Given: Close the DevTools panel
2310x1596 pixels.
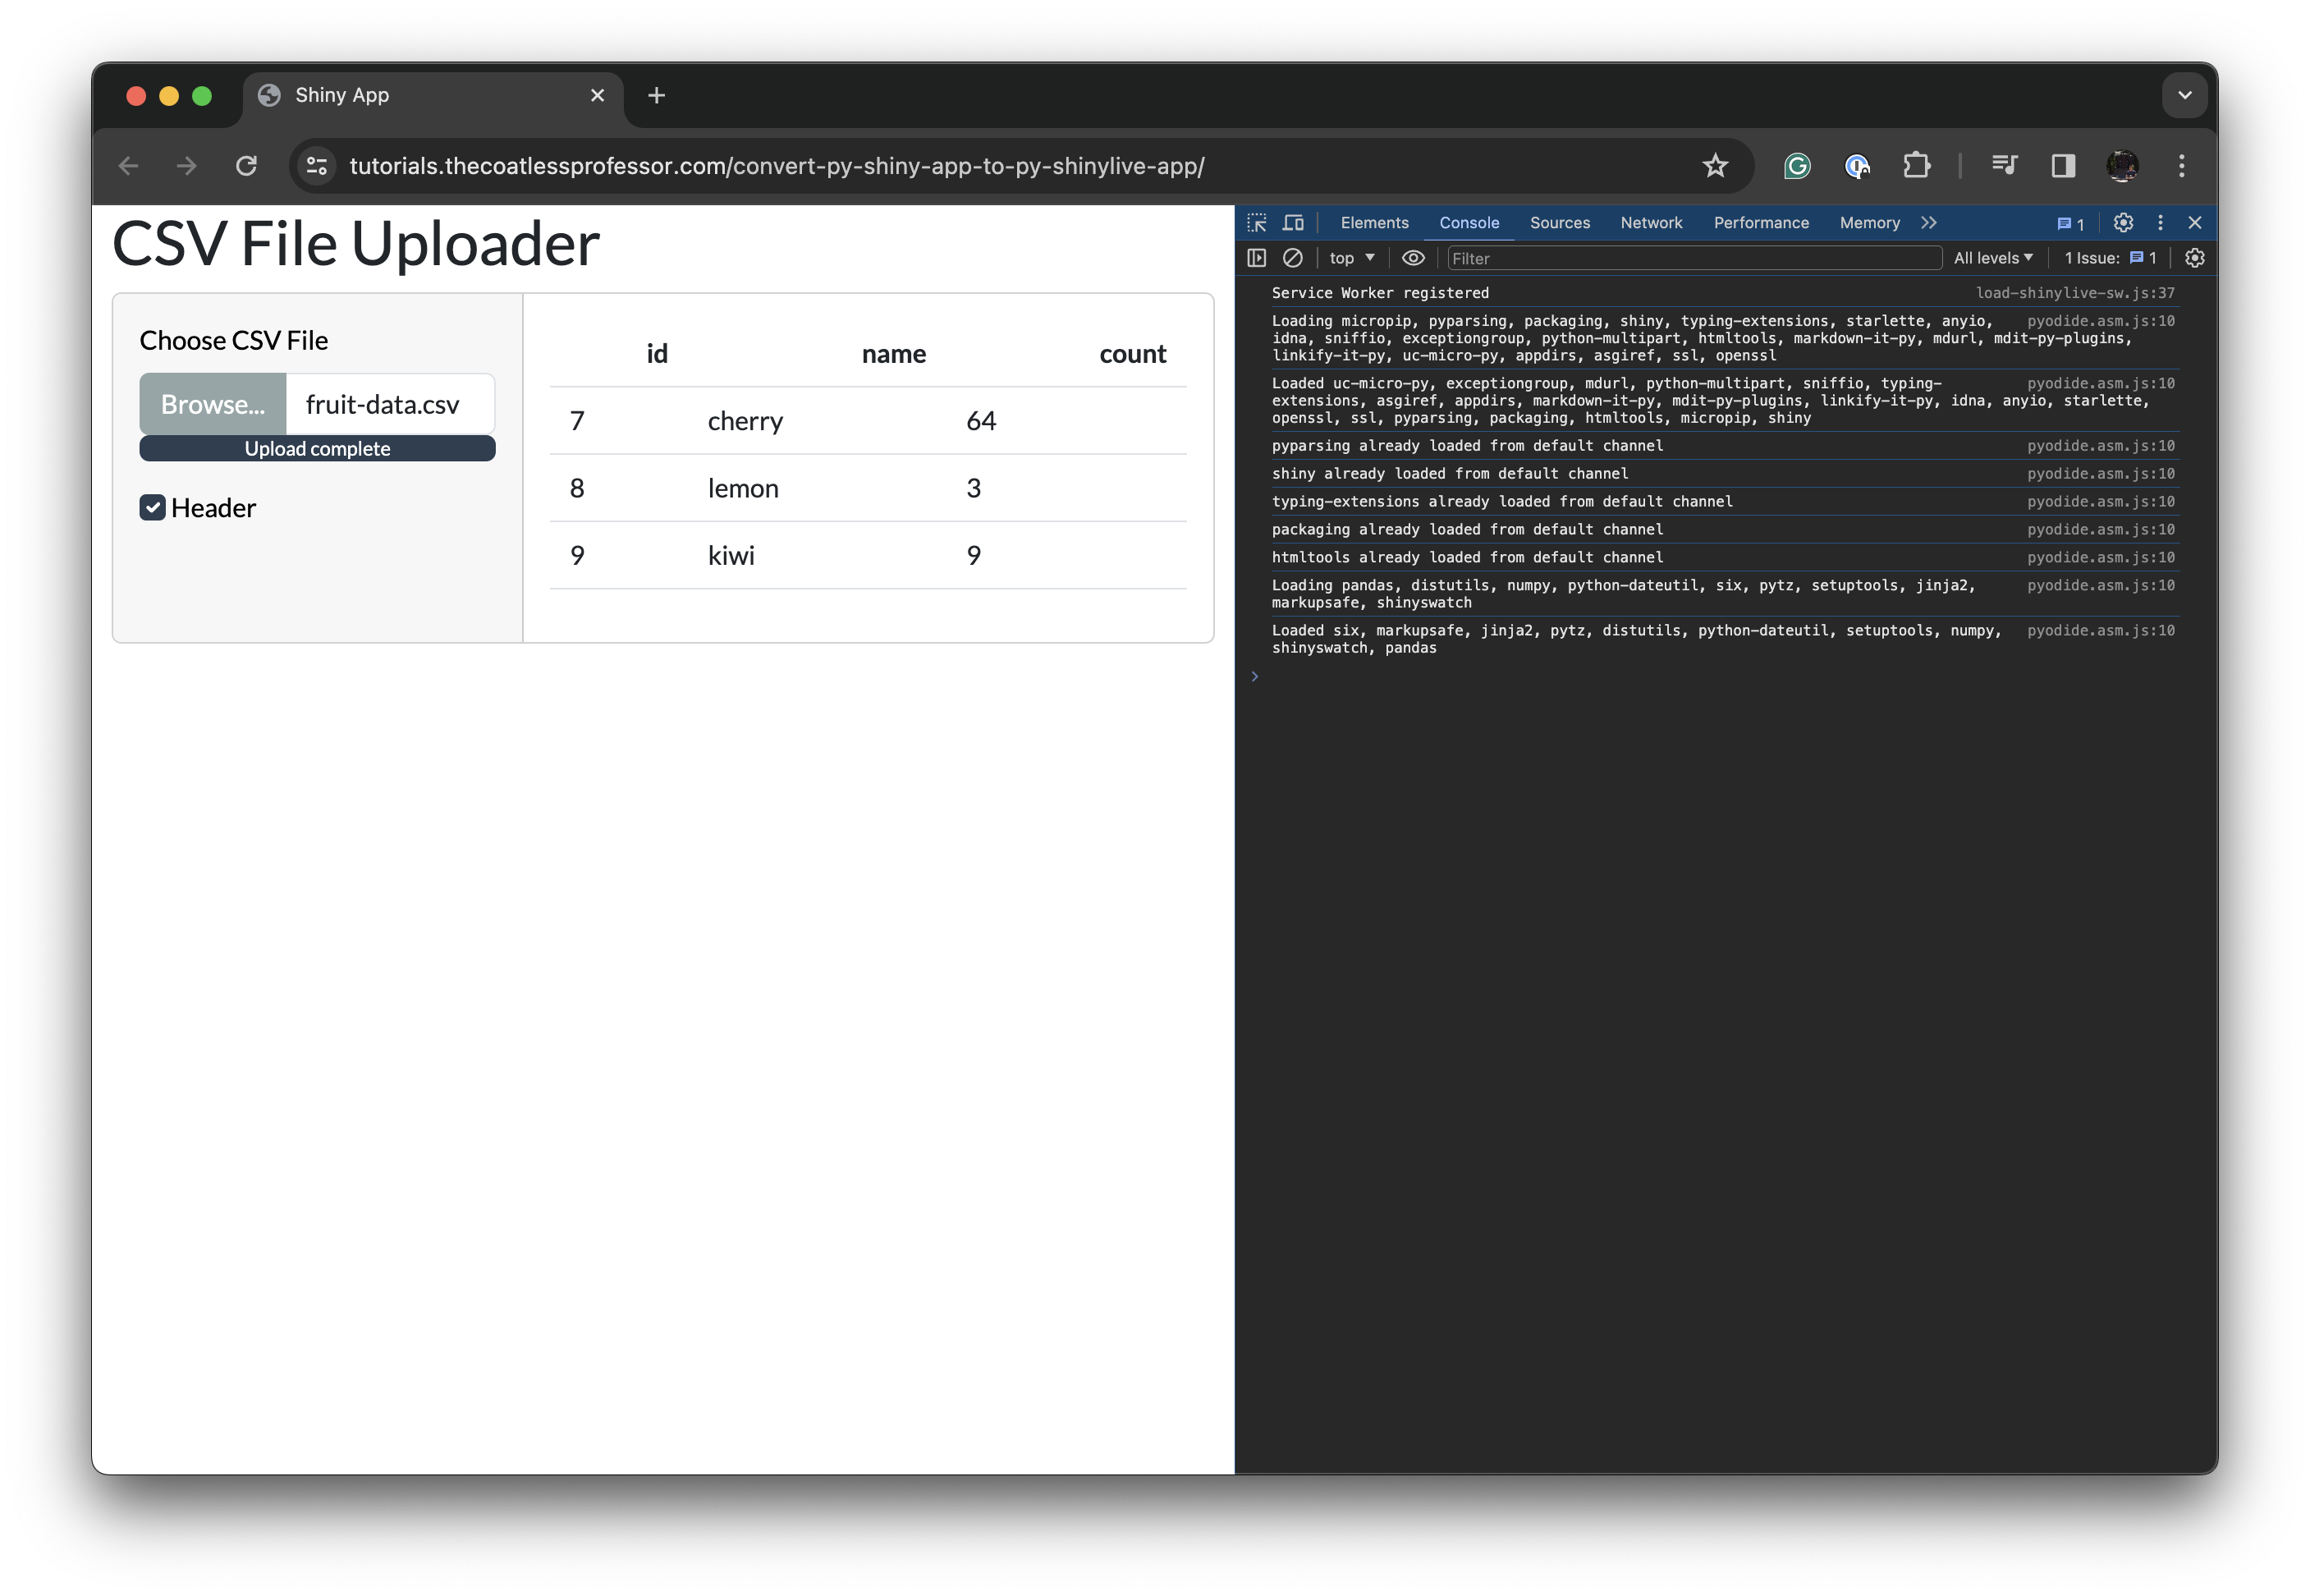Looking at the screenshot, I should [2195, 223].
